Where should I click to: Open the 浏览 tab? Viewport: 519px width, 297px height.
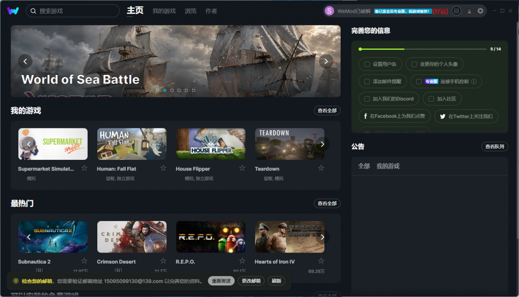[x=191, y=11]
